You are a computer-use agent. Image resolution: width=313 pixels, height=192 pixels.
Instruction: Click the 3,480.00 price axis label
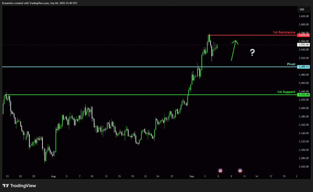click(304, 75)
